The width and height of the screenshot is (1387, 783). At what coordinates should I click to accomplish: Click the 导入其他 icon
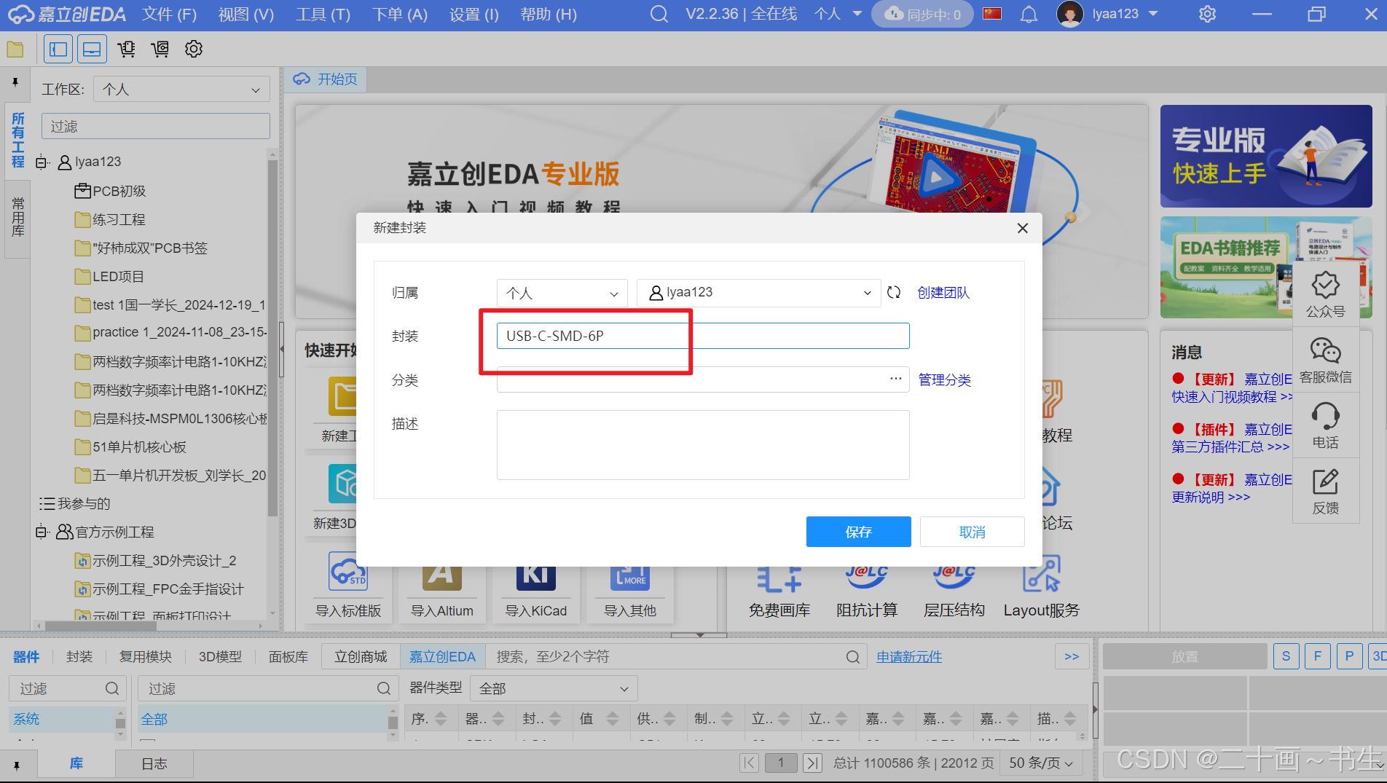pos(630,577)
